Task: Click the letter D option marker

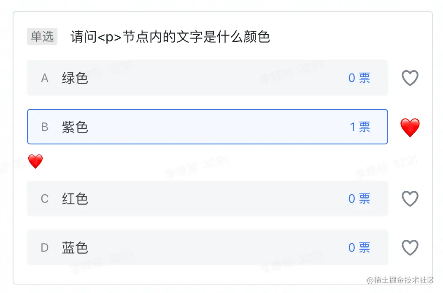Action: tap(45, 247)
